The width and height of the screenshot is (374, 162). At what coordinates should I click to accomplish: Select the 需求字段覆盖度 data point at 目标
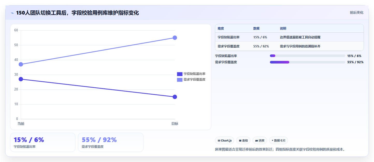click(175, 38)
